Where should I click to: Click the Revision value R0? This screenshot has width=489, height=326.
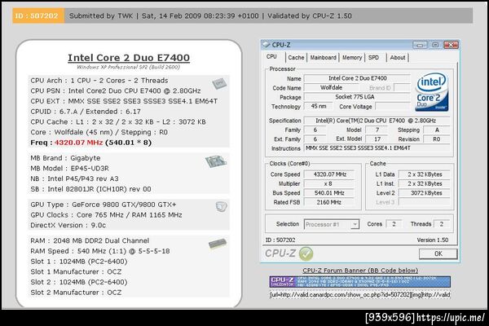[437, 139]
